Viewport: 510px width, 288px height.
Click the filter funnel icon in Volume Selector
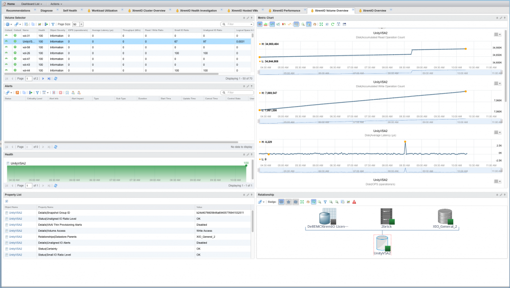click(53, 24)
